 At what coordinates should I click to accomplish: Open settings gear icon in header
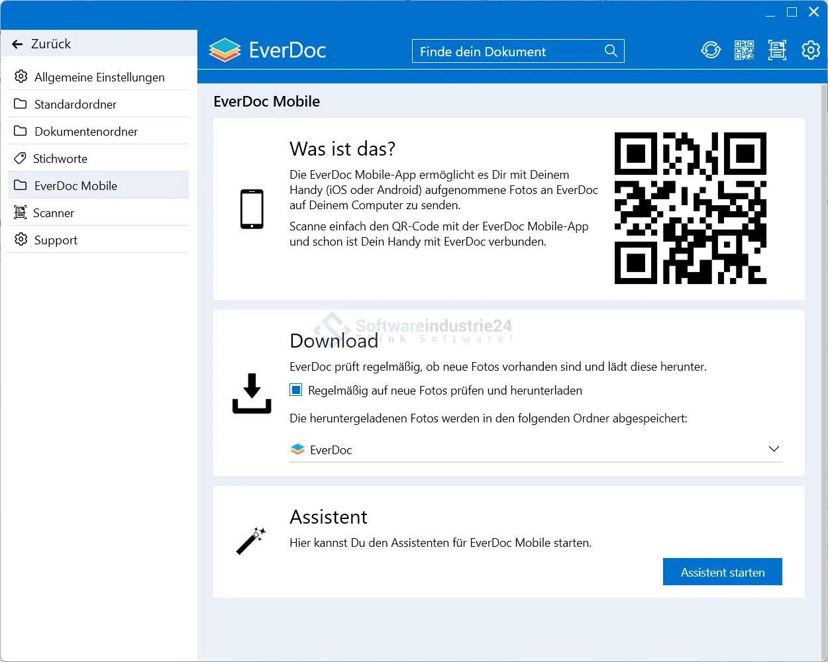pyautogui.click(x=810, y=50)
